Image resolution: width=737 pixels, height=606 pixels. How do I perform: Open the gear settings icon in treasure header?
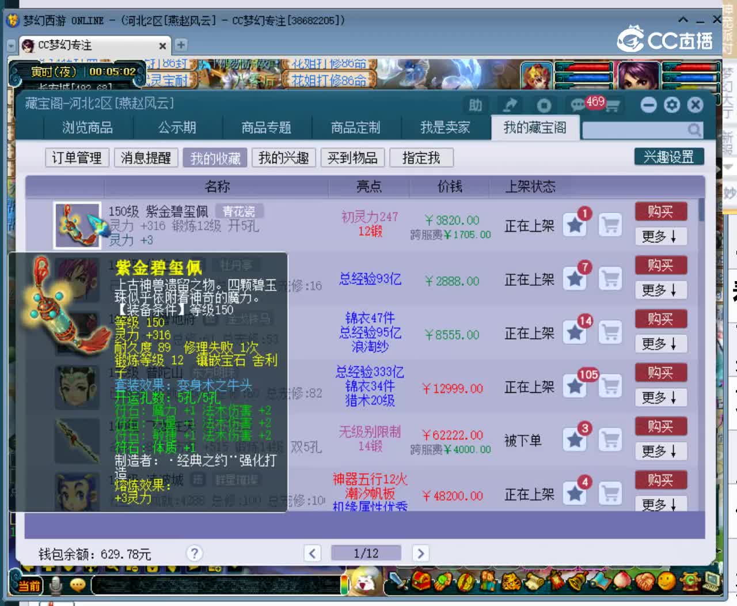(x=672, y=105)
